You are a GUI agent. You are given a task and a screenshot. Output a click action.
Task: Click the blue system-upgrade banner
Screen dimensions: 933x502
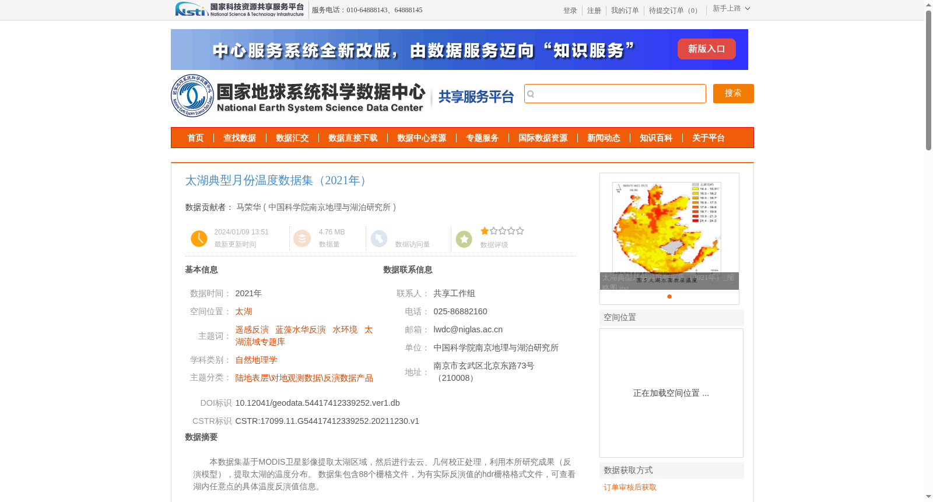click(x=459, y=50)
